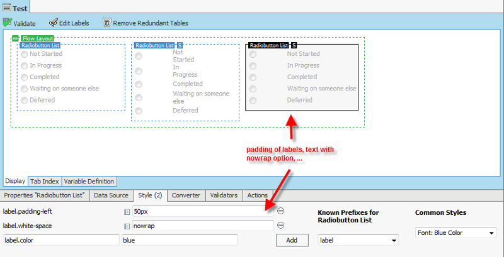Open the Validators tab

tap(224, 195)
